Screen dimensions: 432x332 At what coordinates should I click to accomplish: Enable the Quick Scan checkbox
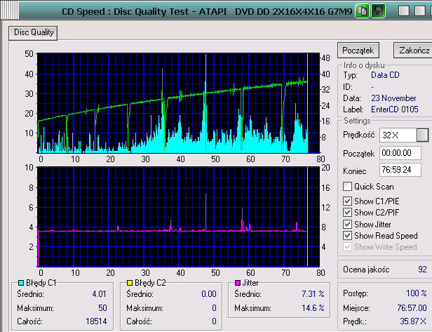347,187
